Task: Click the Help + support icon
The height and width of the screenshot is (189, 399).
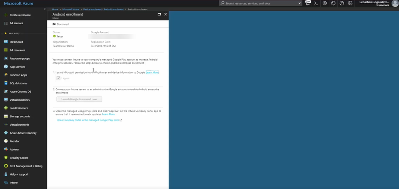Action: (x=6, y=174)
